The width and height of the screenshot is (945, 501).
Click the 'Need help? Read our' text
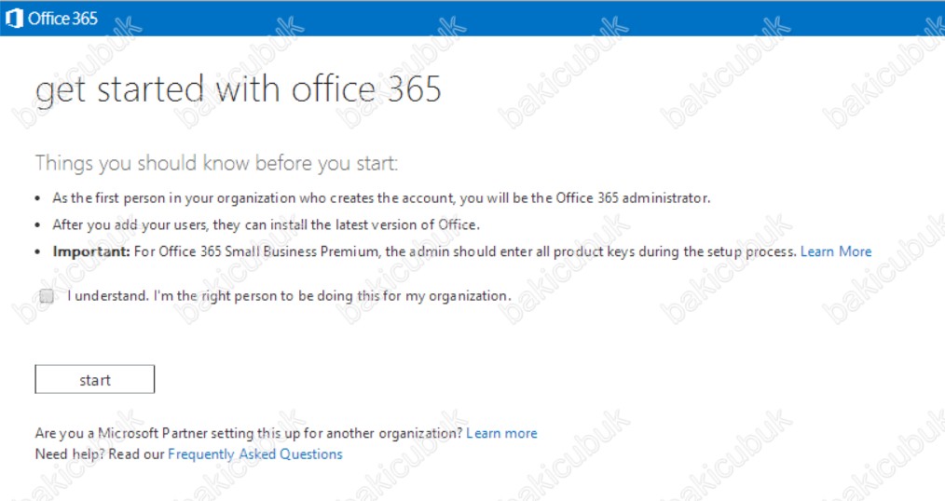(100, 454)
